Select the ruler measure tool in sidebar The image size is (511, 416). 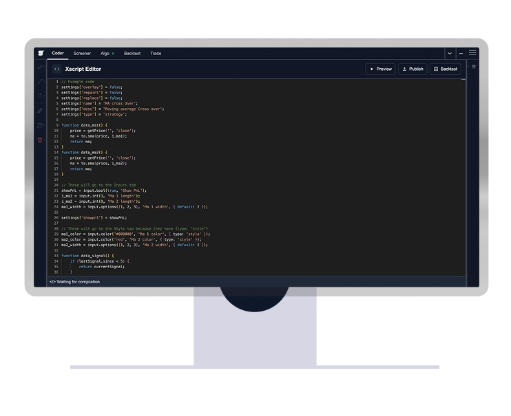(x=40, y=110)
